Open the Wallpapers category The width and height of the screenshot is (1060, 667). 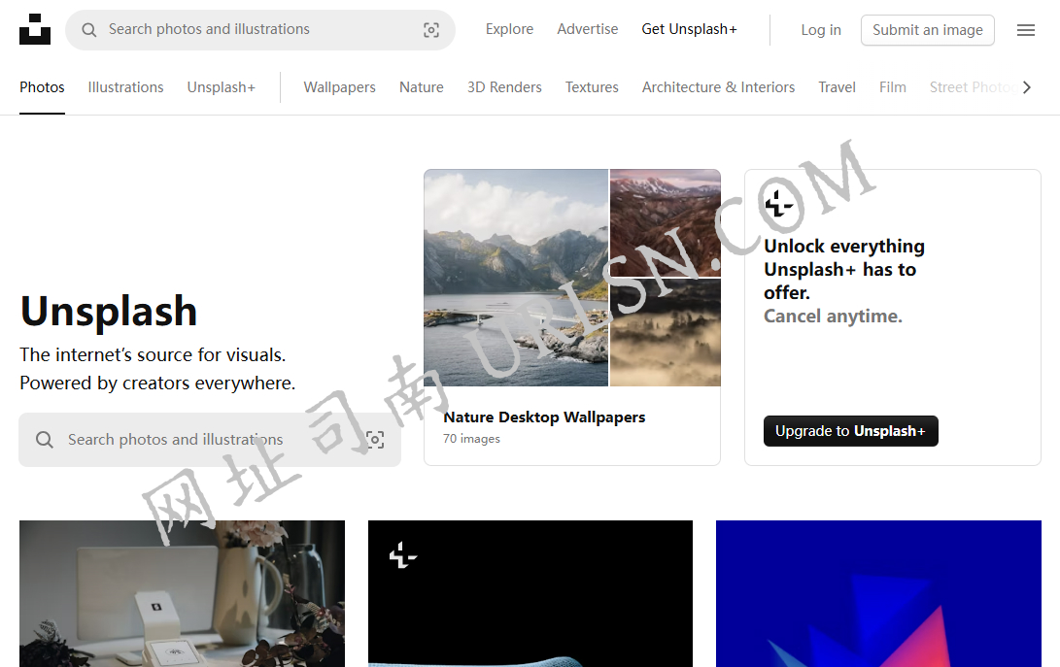point(339,87)
